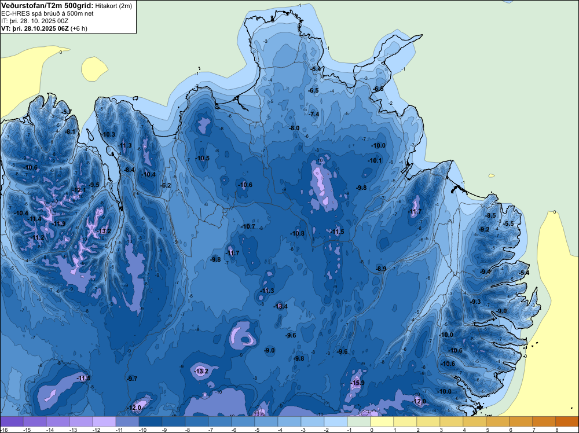Click the -9.5 temperature label
Screen dimensions: 579x433
[x=94, y=185]
